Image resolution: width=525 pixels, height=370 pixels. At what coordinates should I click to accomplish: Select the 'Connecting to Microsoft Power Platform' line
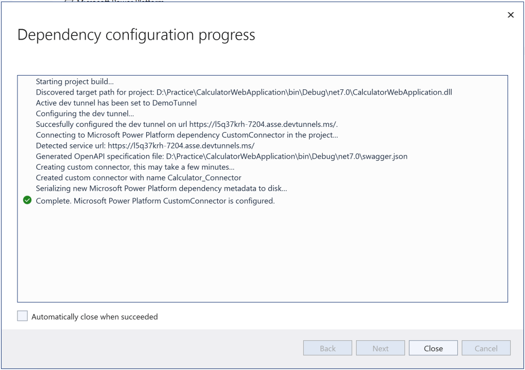coord(187,135)
